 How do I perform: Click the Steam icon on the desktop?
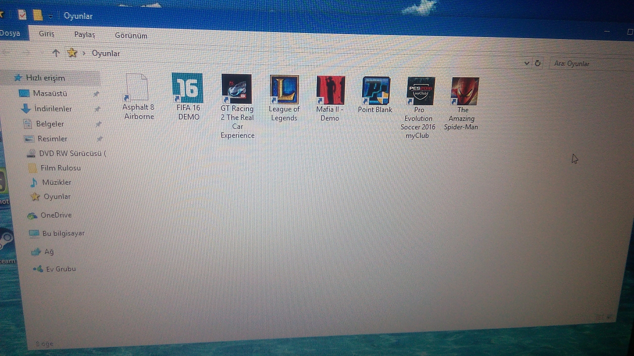click(6, 240)
